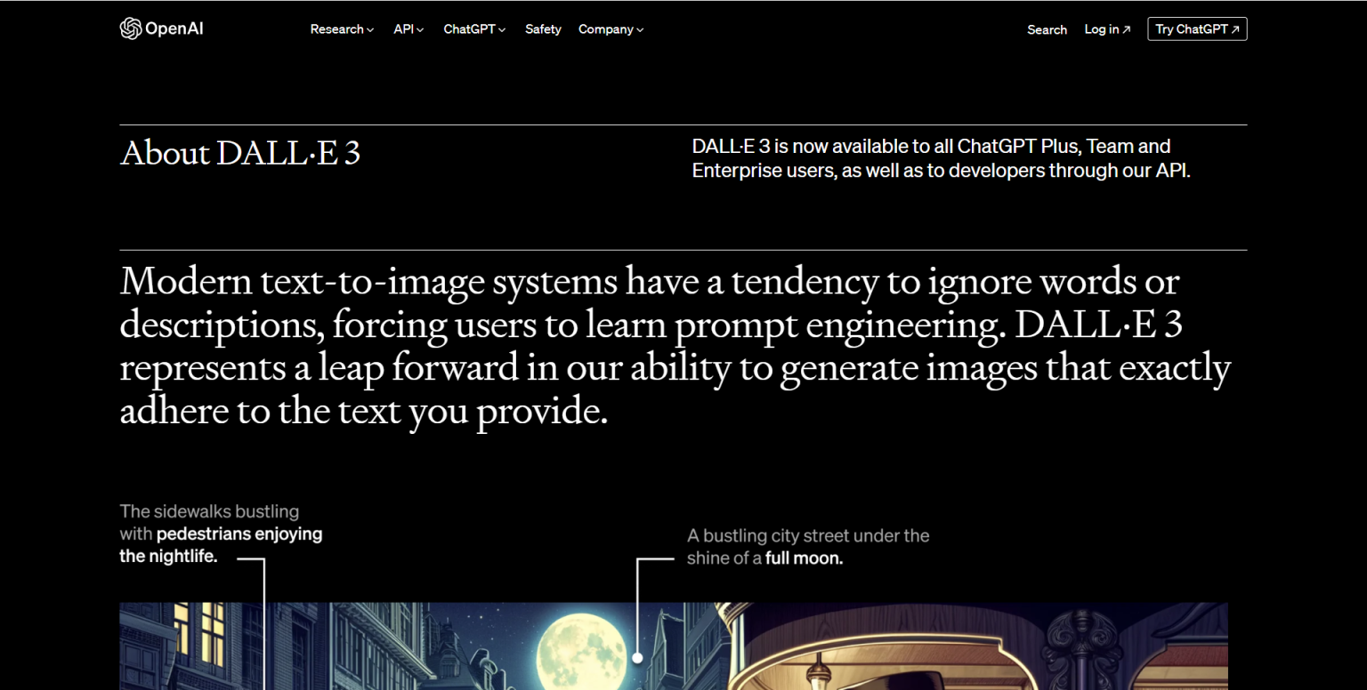This screenshot has width=1367, height=690.
Task: Click the lit yellow window in the illustration
Action: tap(199, 631)
